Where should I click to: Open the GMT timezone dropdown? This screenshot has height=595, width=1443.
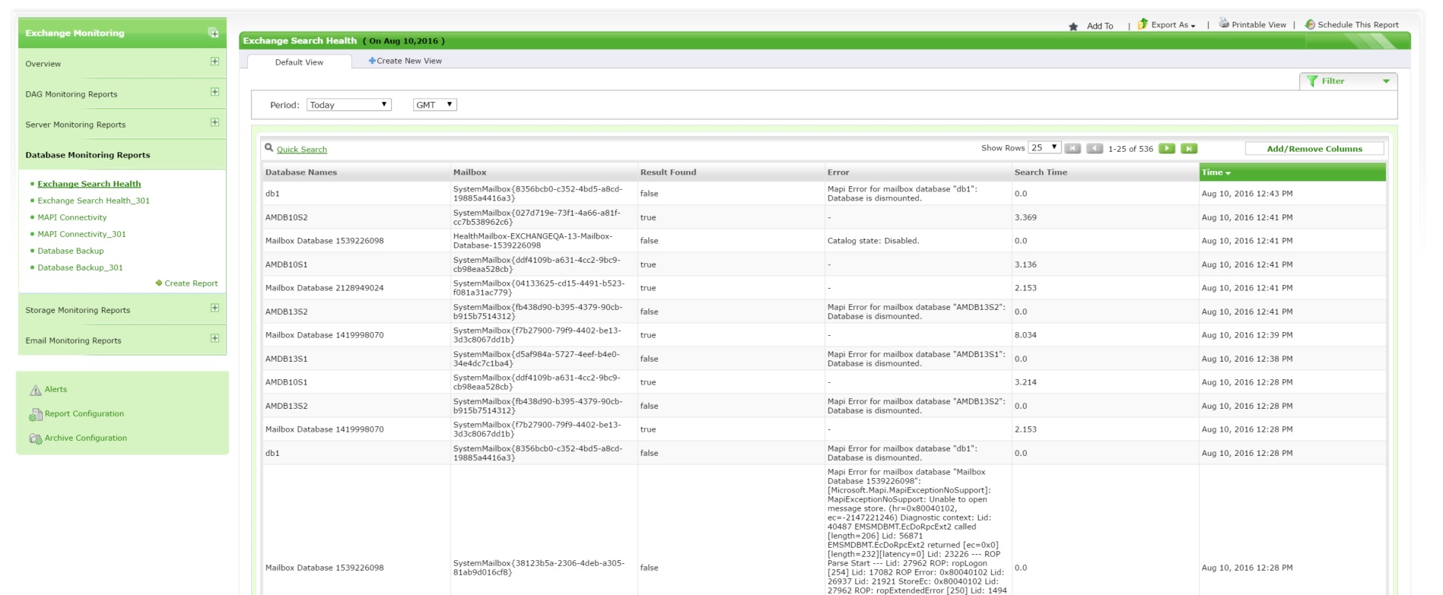(x=434, y=105)
